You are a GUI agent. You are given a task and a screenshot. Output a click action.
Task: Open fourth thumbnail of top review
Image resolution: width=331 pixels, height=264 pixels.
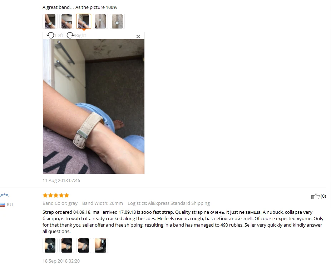pos(100,21)
